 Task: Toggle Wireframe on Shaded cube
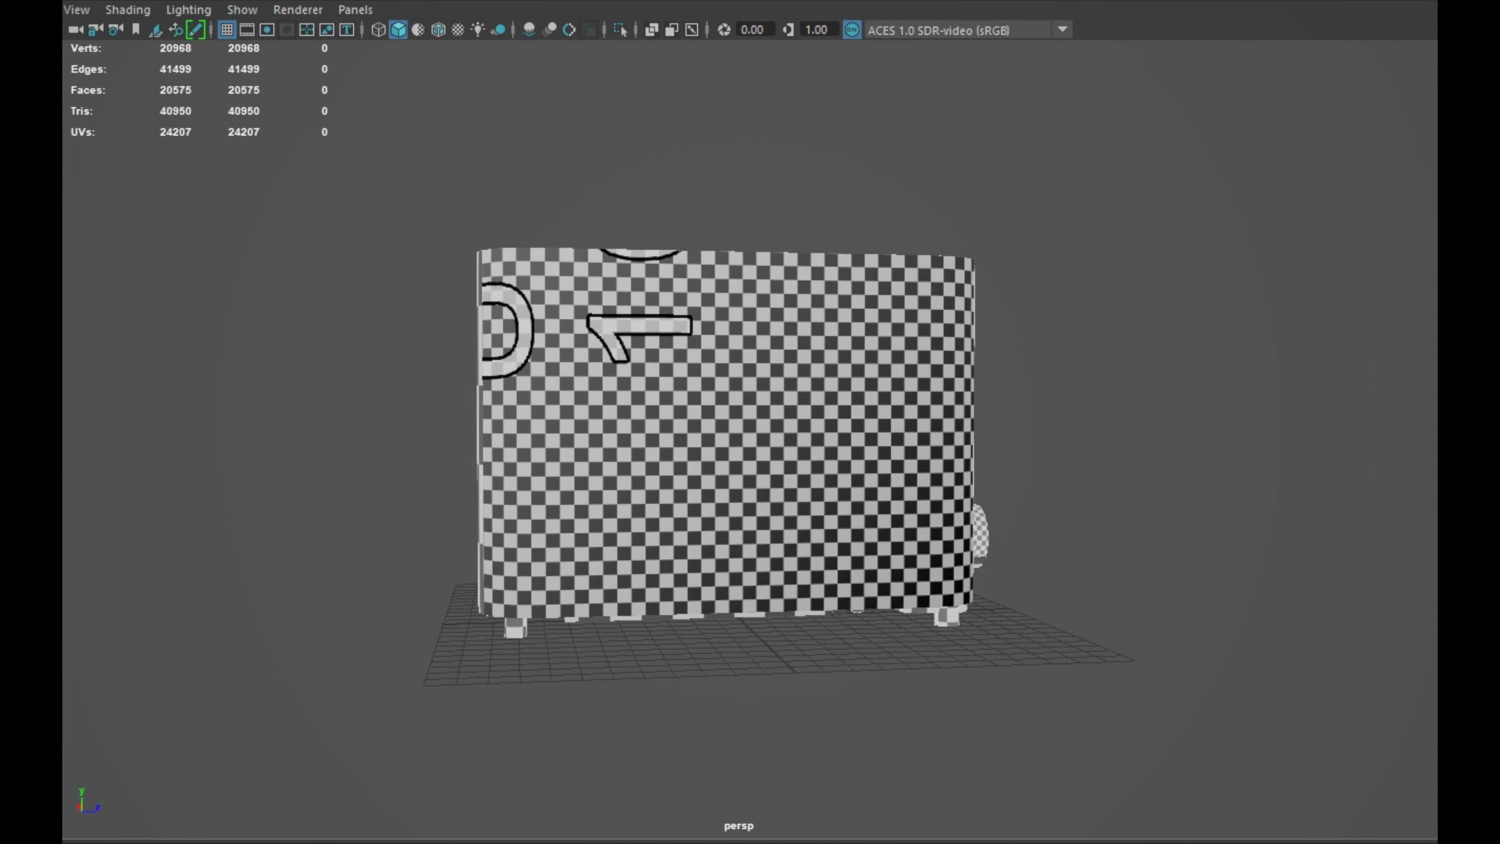click(x=438, y=29)
